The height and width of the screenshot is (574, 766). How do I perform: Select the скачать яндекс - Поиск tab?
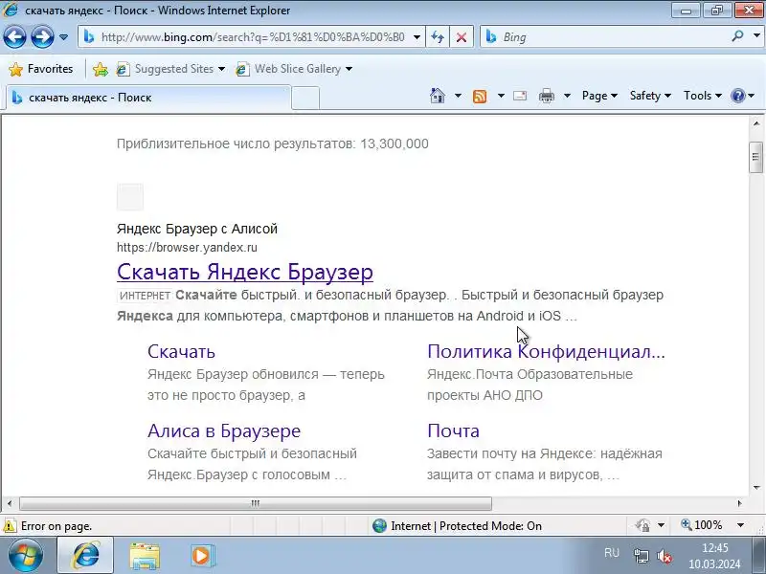[x=148, y=98]
